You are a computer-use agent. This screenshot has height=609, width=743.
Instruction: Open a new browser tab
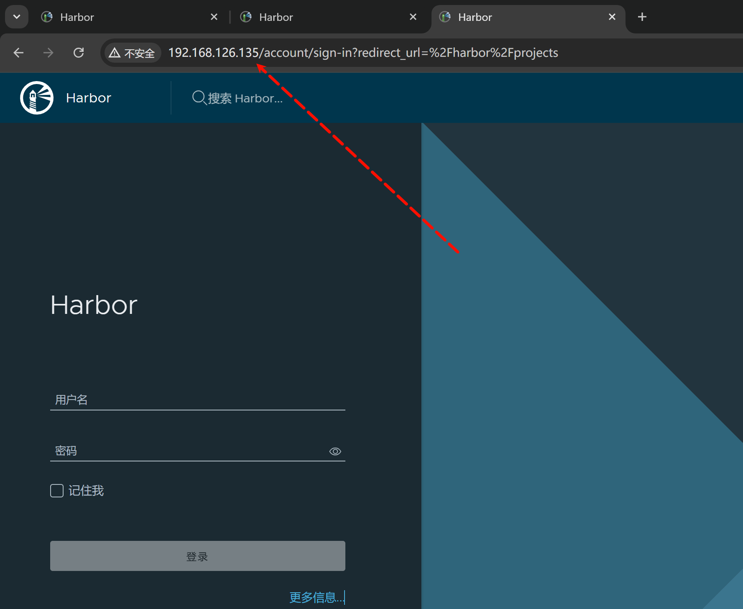pos(642,17)
